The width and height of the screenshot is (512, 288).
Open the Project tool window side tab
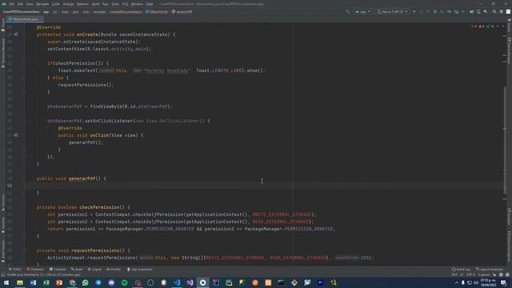click(3, 25)
